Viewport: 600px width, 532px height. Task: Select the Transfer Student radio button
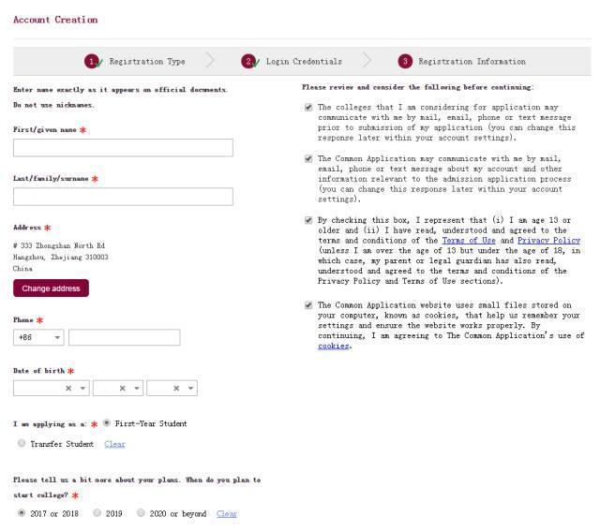[x=22, y=444]
